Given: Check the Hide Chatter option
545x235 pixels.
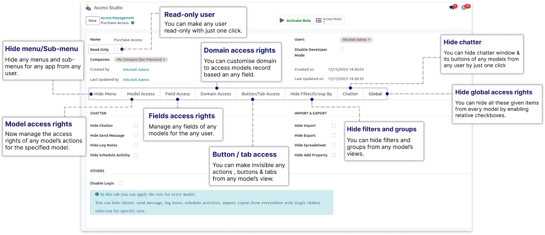Looking at the screenshot, I should [x=136, y=125].
